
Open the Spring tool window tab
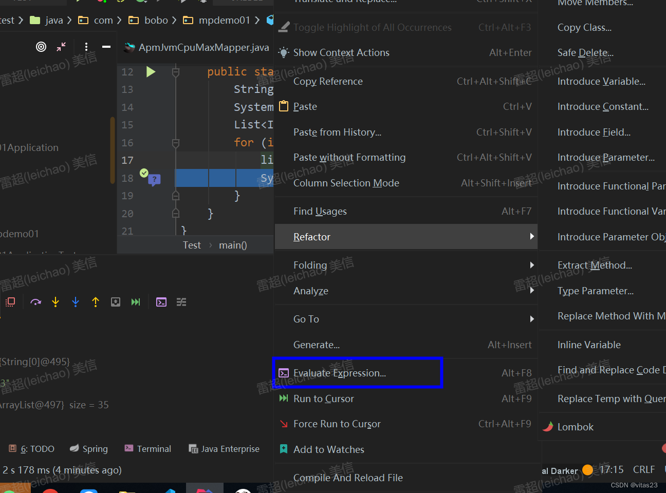pyautogui.click(x=89, y=449)
